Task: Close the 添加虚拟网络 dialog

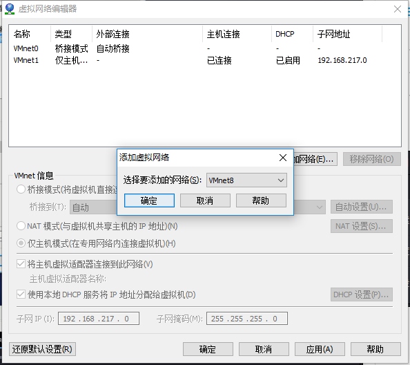Action: [283, 158]
